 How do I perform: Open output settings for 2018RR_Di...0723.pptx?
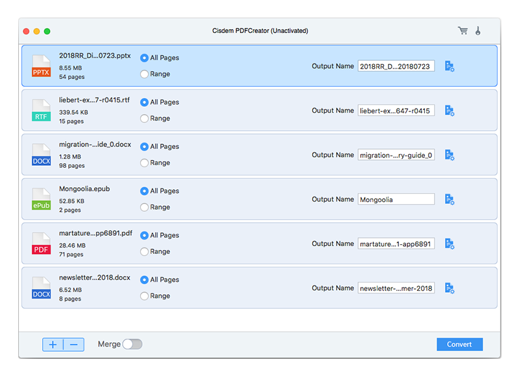pyautogui.click(x=450, y=66)
